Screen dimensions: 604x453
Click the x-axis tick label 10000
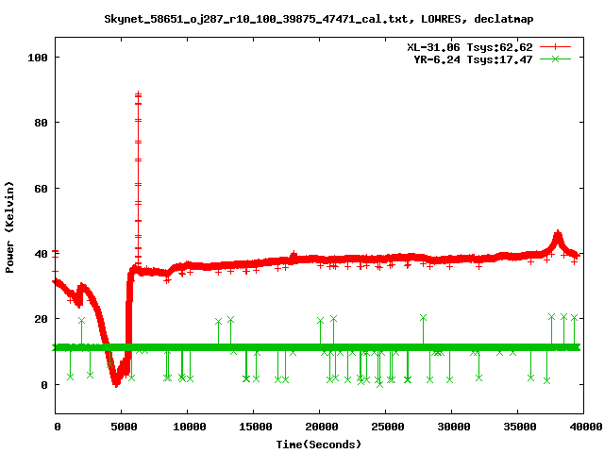(x=190, y=427)
